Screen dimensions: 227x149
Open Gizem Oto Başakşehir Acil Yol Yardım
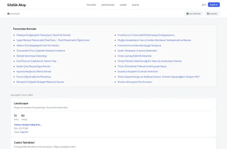point(38,45)
